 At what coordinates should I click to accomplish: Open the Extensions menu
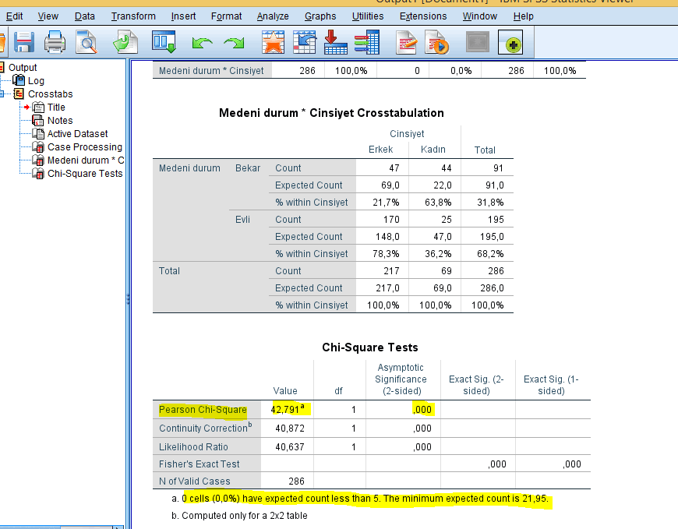tap(423, 16)
